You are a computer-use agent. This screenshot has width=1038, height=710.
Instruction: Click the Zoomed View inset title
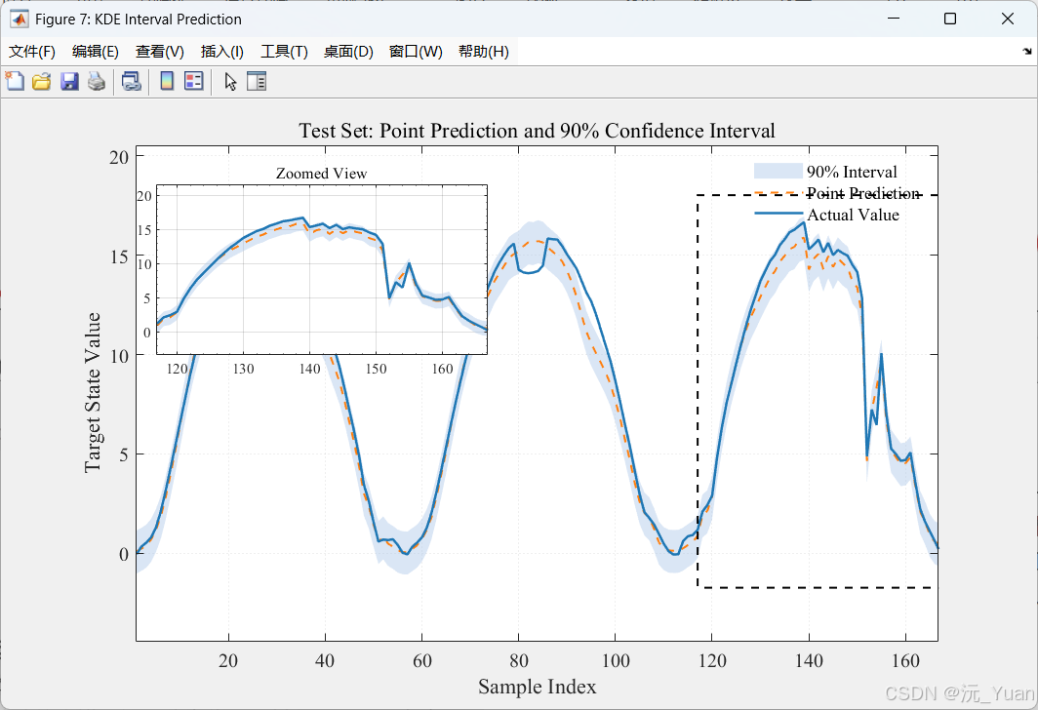(321, 174)
